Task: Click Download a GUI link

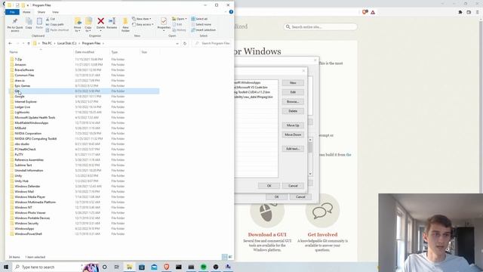Action: pos(267,235)
